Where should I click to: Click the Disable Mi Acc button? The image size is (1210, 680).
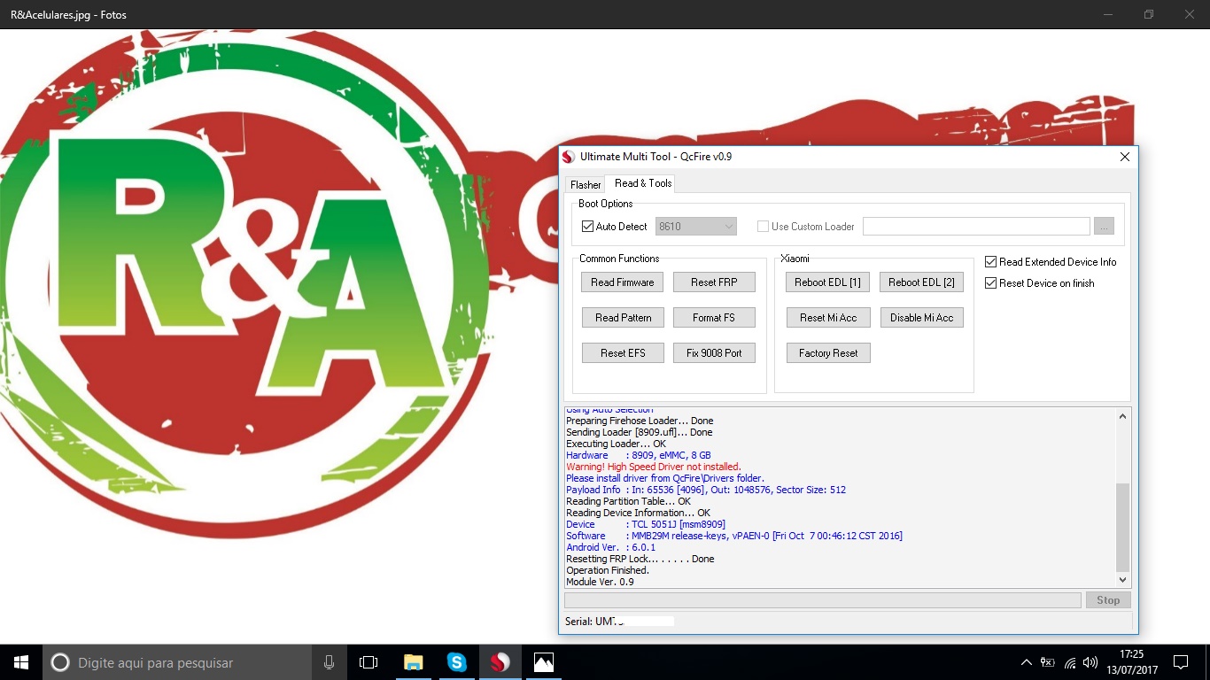(x=921, y=318)
